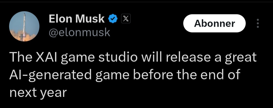Click the blue verified checkmark badge
This screenshot has height=108, width=273.
coord(113,19)
